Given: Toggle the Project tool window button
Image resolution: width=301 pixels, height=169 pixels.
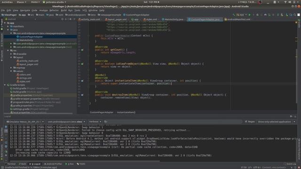Looking at the screenshot, I should pyautogui.click(x=2, y=24).
